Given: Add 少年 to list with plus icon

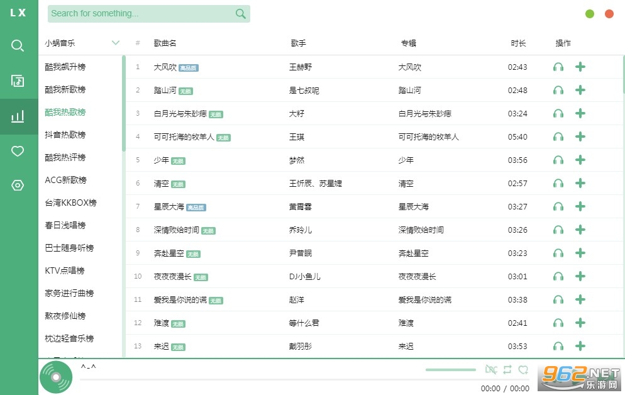Looking at the screenshot, I should pos(580,160).
